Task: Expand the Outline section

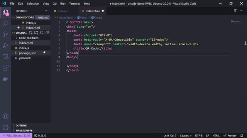Action: [x=14, y=125]
